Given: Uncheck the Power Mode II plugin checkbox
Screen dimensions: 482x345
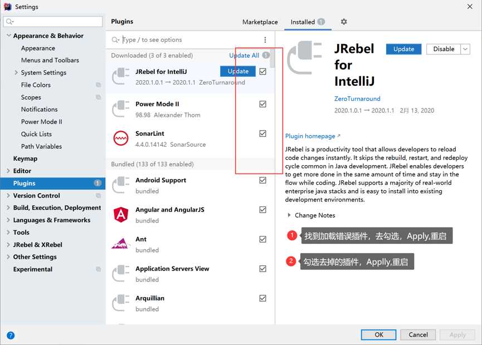Looking at the screenshot, I should (263, 104).
